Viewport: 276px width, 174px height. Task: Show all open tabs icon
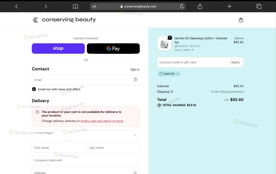click(x=259, y=6)
